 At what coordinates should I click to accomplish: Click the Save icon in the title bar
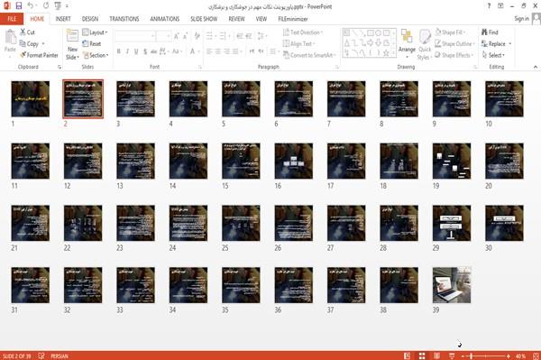(19, 5)
